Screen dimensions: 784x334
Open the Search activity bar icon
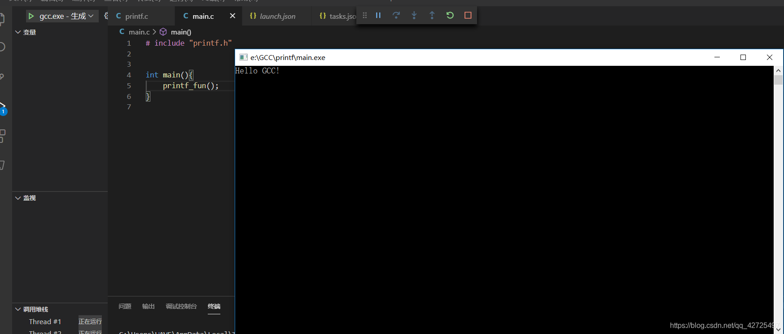(x=2, y=47)
